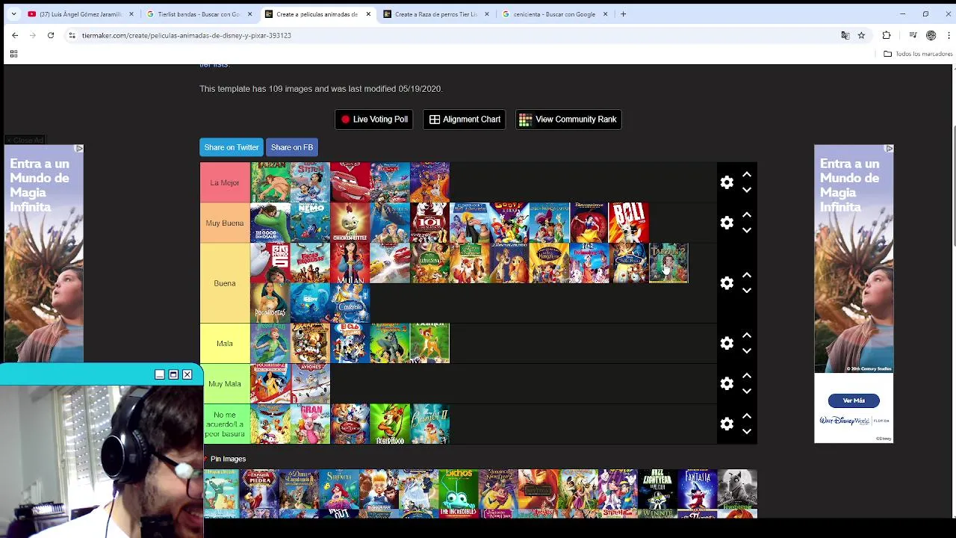956x538 pixels.
Task: Switch to cenicienta Google search tab
Action: [x=554, y=14]
